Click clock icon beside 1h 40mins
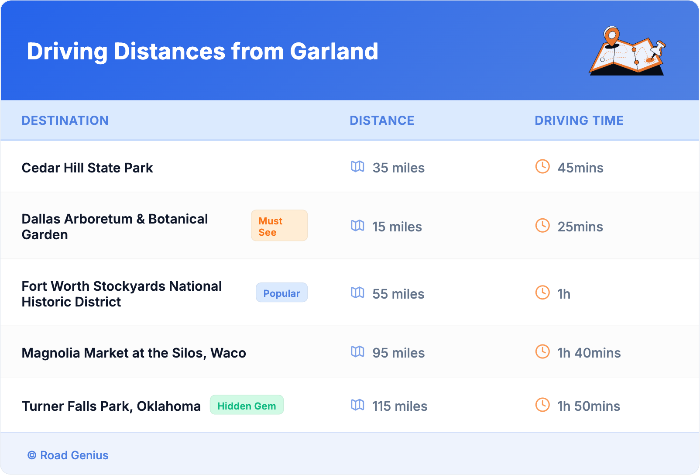700x475 pixels. pyautogui.click(x=542, y=352)
